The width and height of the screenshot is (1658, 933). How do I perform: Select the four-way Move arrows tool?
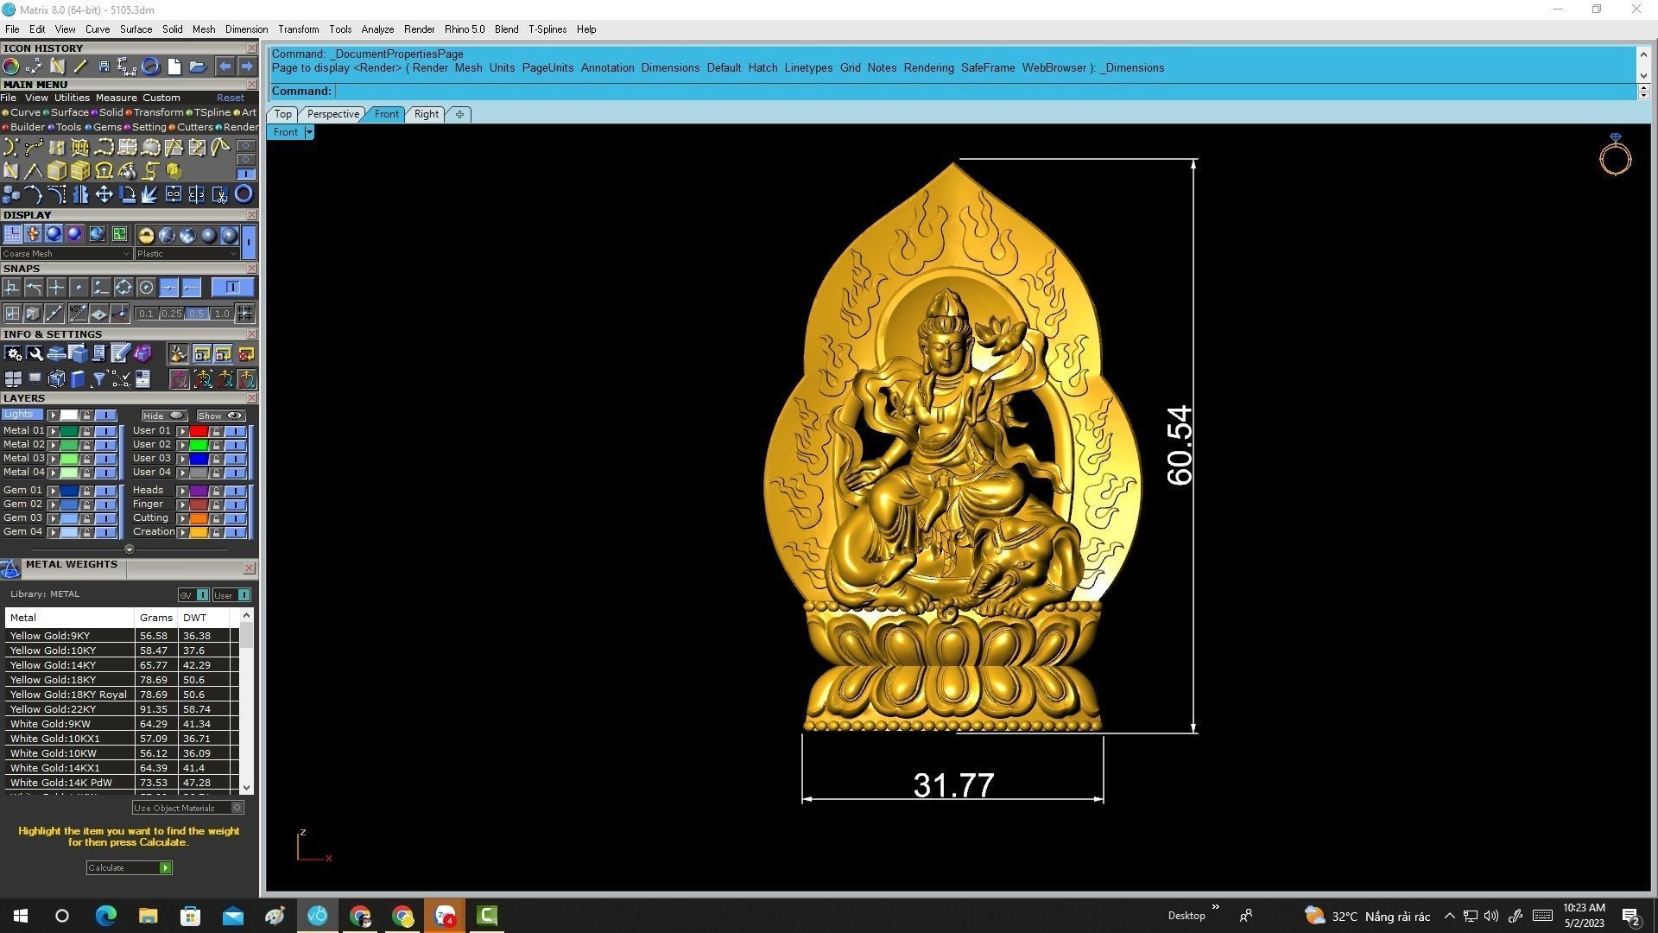pos(104,194)
